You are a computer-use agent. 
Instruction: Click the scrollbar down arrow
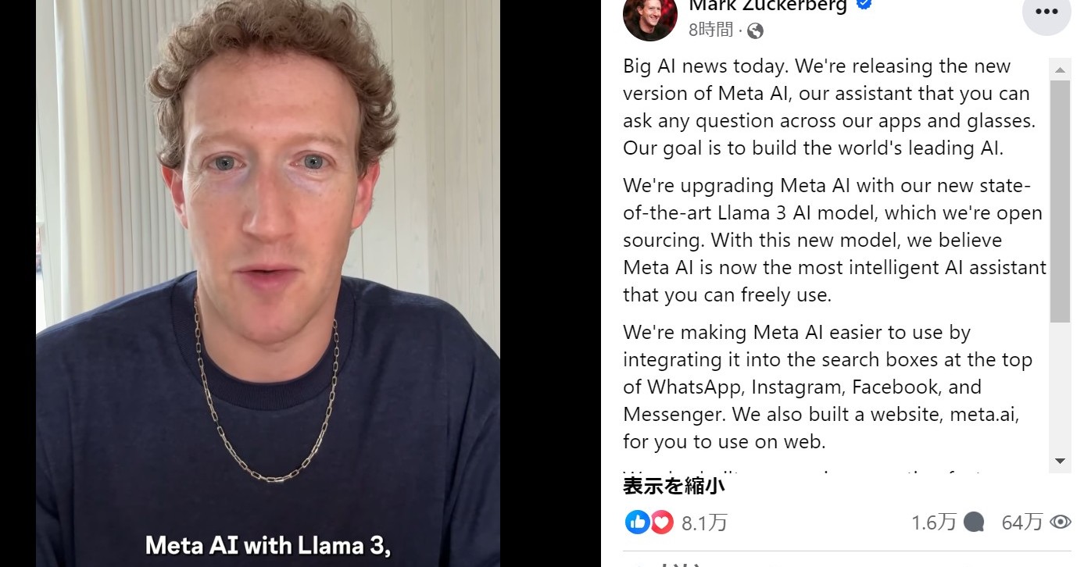tap(1060, 461)
